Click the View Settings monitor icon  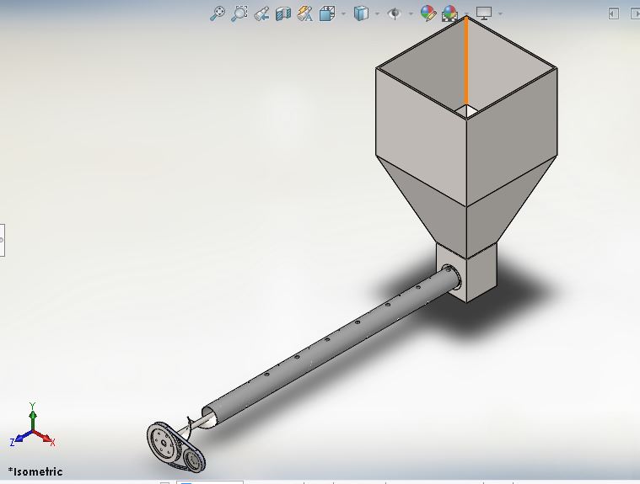tap(484, 13)
